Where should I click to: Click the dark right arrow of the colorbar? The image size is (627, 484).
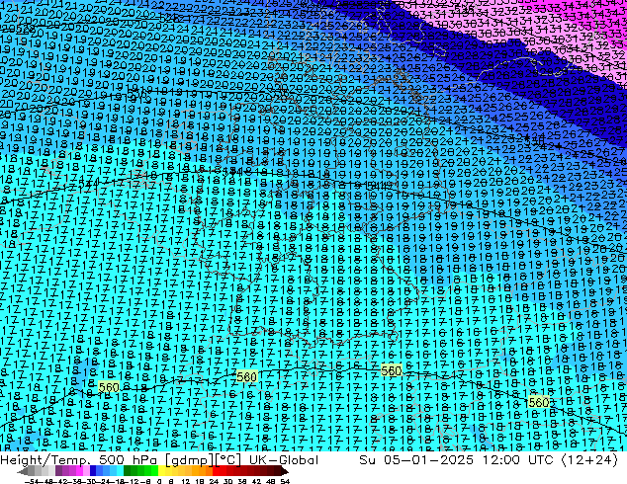click(284, 472)
